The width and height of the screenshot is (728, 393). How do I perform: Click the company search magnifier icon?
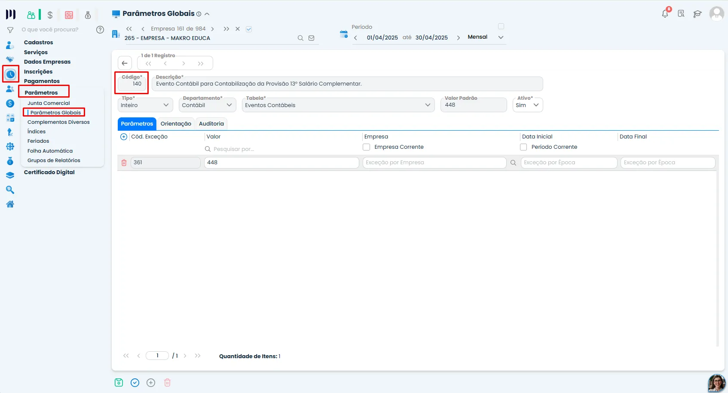pos(300,38)
